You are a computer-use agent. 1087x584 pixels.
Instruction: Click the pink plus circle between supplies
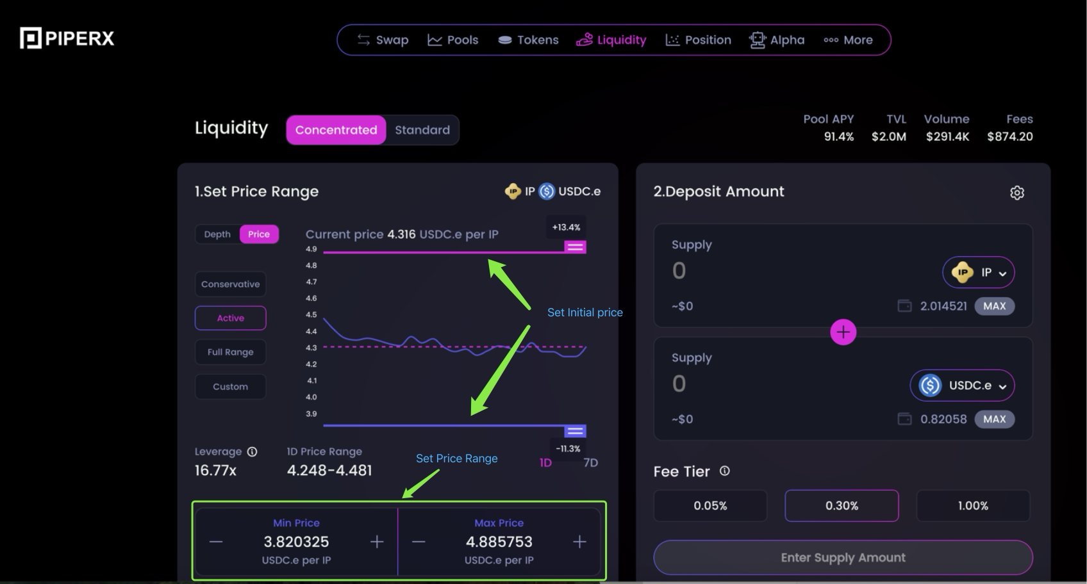[x=843, y=332]
